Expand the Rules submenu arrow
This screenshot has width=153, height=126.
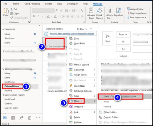click(x=95, y=96)
